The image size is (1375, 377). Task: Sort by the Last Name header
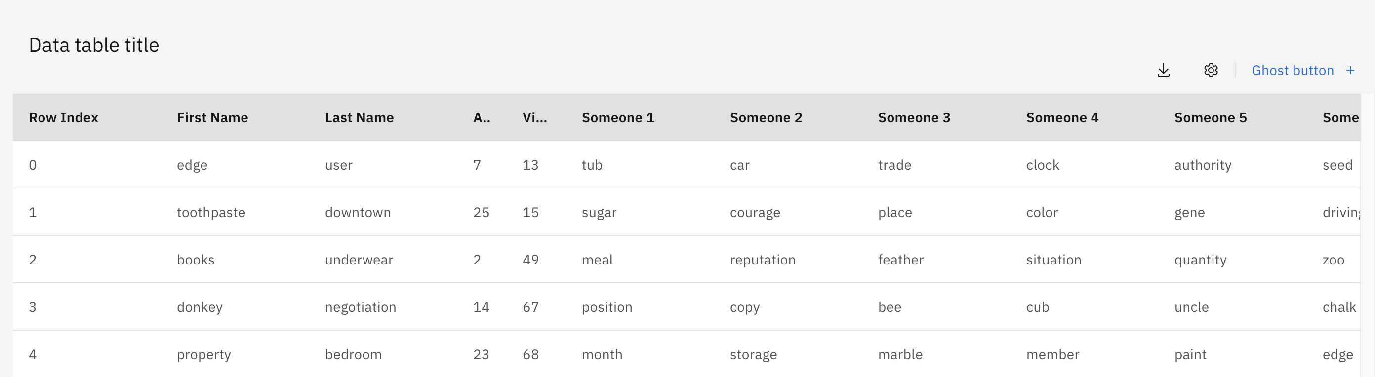[359, 117]
